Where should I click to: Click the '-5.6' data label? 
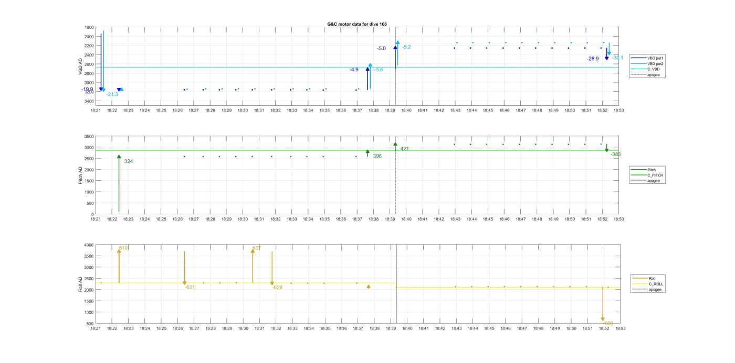[379, 70]
